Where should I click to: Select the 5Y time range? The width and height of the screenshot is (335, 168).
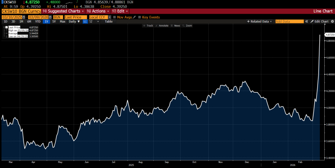tap(54, 21)
